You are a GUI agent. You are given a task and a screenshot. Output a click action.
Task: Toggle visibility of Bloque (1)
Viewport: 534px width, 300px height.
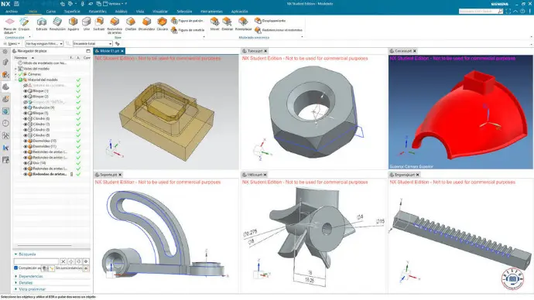point(26,90)
